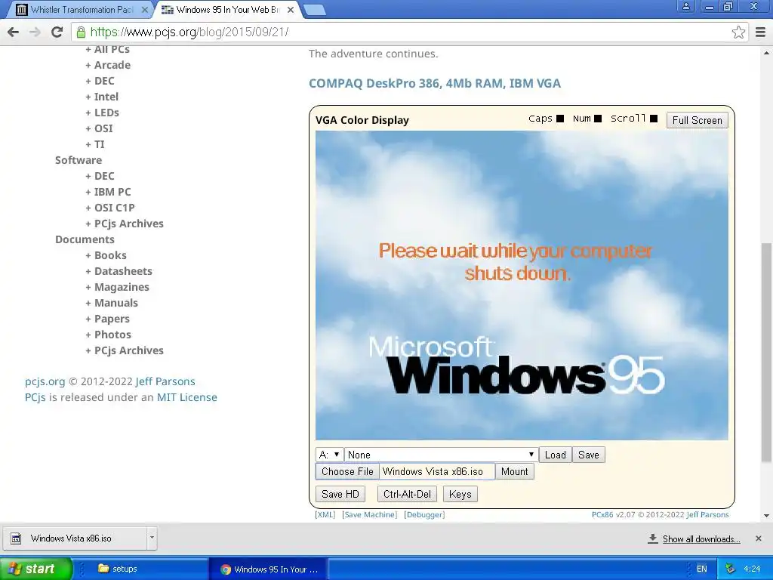Click the Save diskette button
Image resolution: width=773 pixels, height=580 pixels.
pos(589,455)
